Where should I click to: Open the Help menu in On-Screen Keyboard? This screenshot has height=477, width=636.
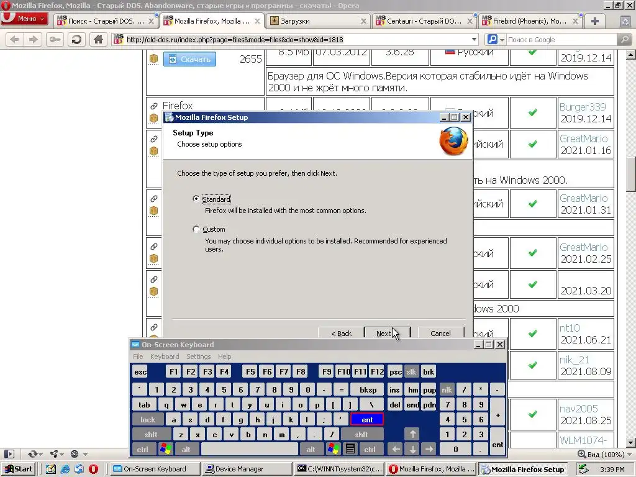(224, 357)
